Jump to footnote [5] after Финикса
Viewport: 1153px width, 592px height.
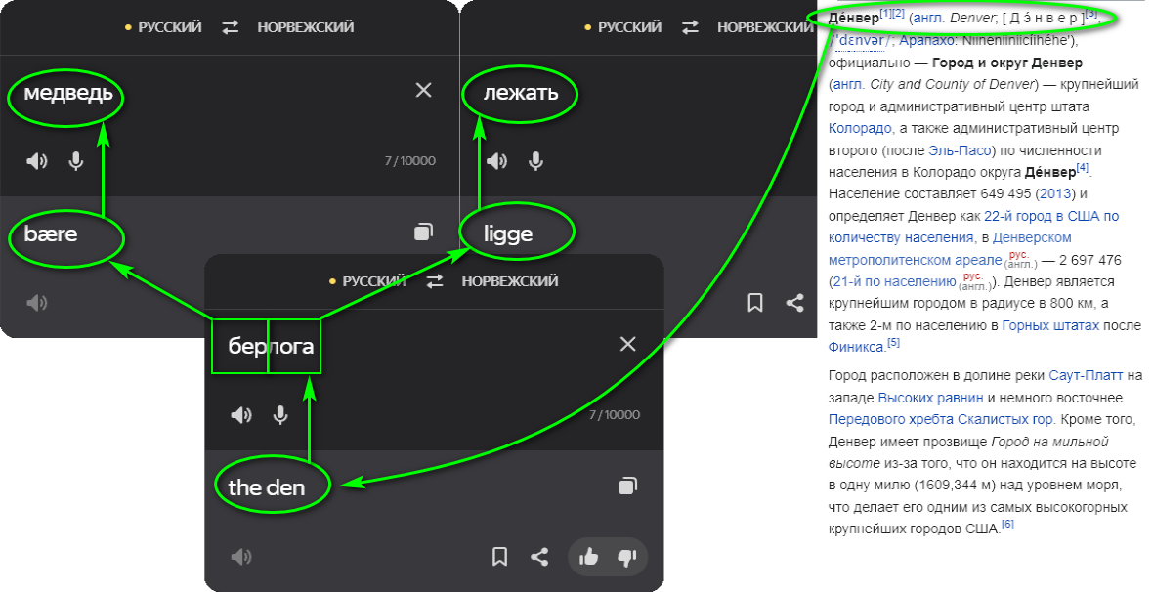pos(893,343)
